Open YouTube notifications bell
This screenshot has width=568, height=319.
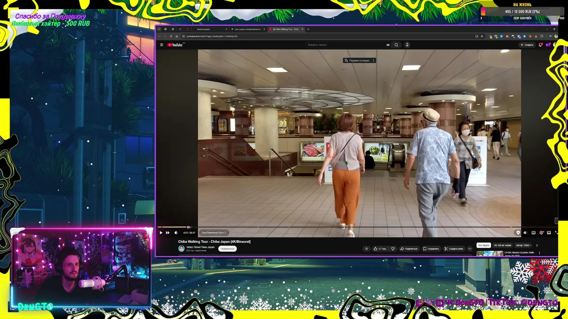tap(540, 45)
